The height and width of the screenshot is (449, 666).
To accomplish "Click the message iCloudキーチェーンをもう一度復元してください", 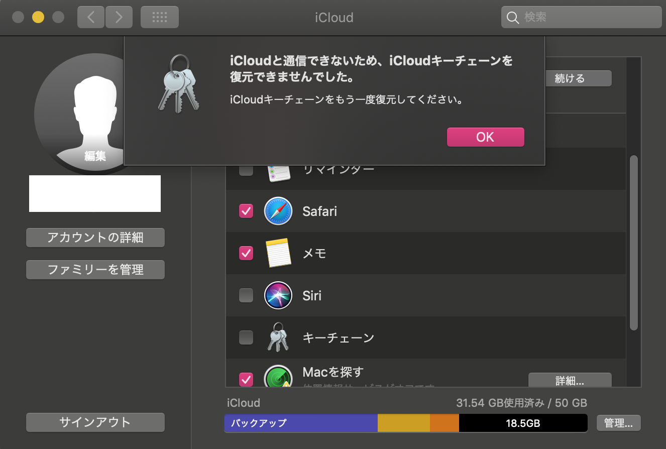I will pyautogui.click(x=346, y=99).
